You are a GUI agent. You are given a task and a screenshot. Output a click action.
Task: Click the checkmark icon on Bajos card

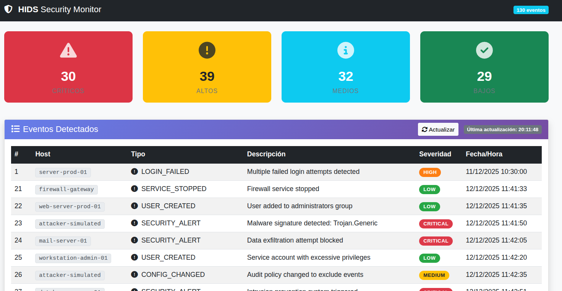[x=484, y=50]
